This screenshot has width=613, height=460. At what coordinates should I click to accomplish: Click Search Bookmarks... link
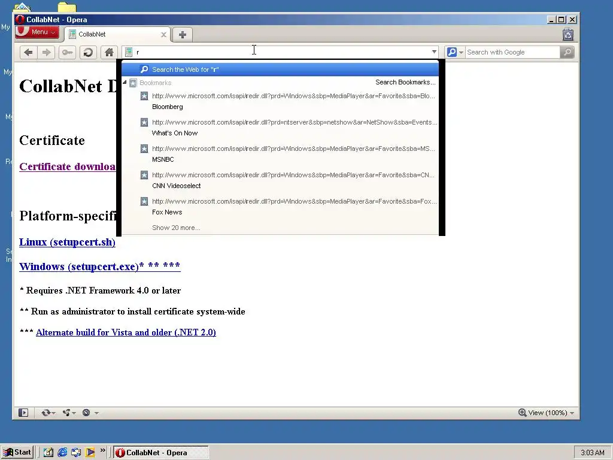click(405, 82)
